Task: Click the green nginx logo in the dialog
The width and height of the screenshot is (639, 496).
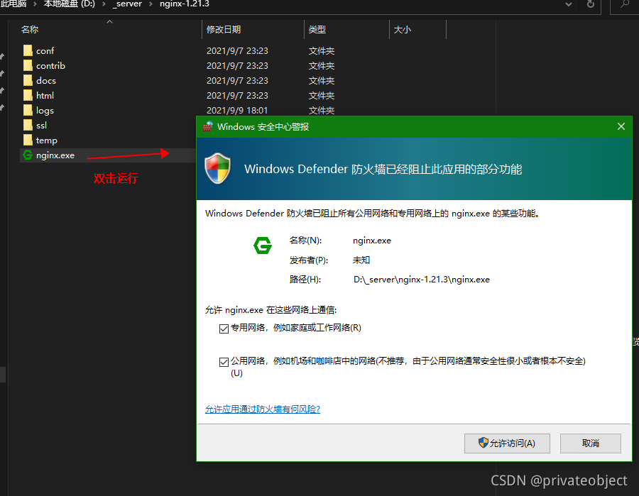Action: pos(263,245)
